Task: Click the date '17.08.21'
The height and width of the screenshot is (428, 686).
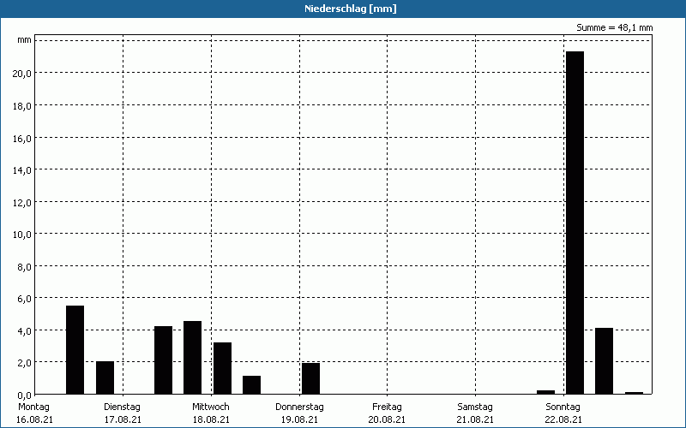Action: tap(123, 419)
